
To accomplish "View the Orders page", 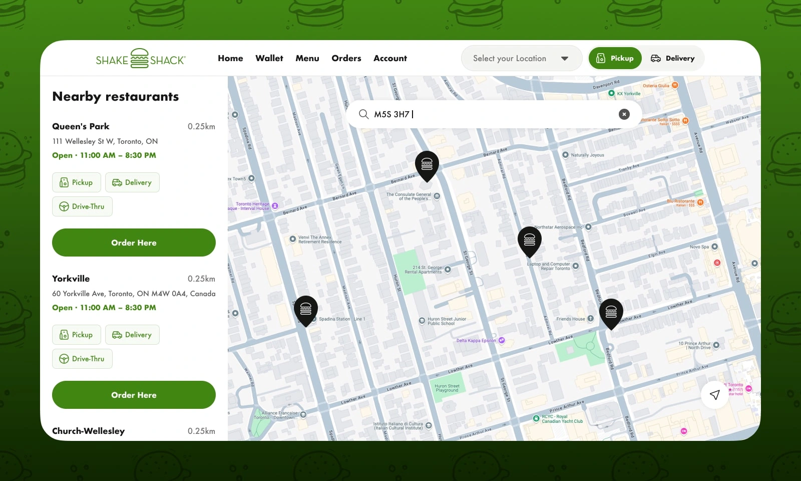I will click(x=346, y=58).
